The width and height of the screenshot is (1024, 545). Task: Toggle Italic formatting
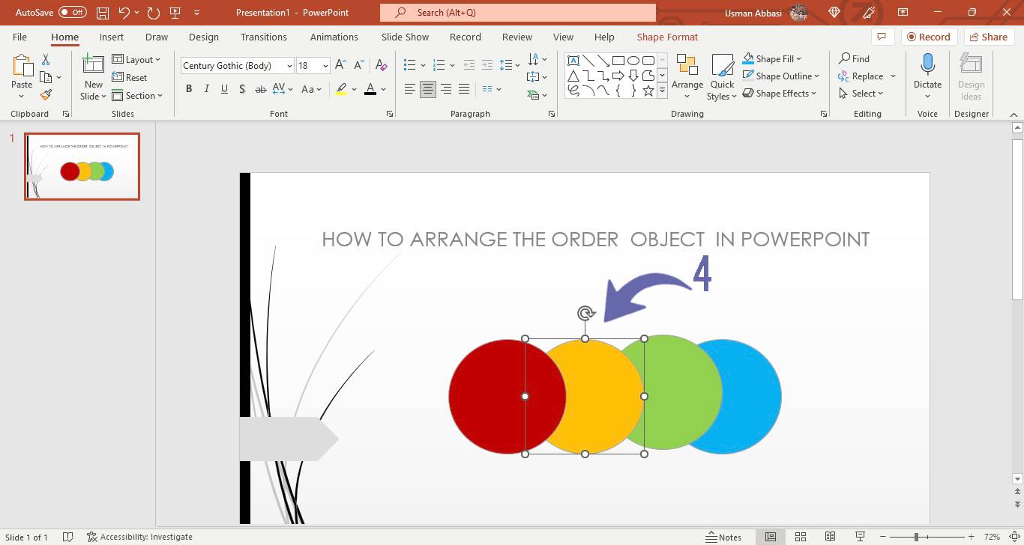click(x=207, y=89)
